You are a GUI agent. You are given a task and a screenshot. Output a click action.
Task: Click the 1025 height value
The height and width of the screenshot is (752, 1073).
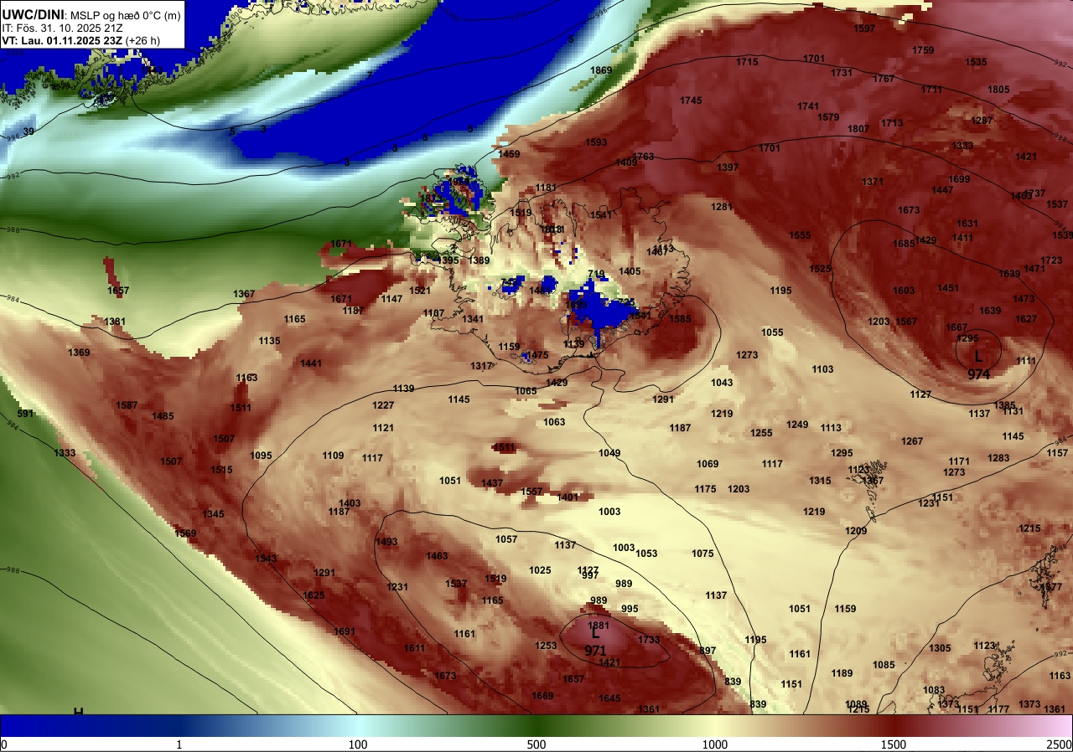[x=540, y=570]
